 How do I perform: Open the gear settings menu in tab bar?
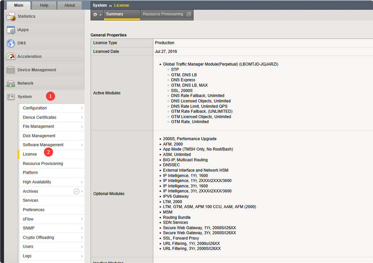[97, 15]
